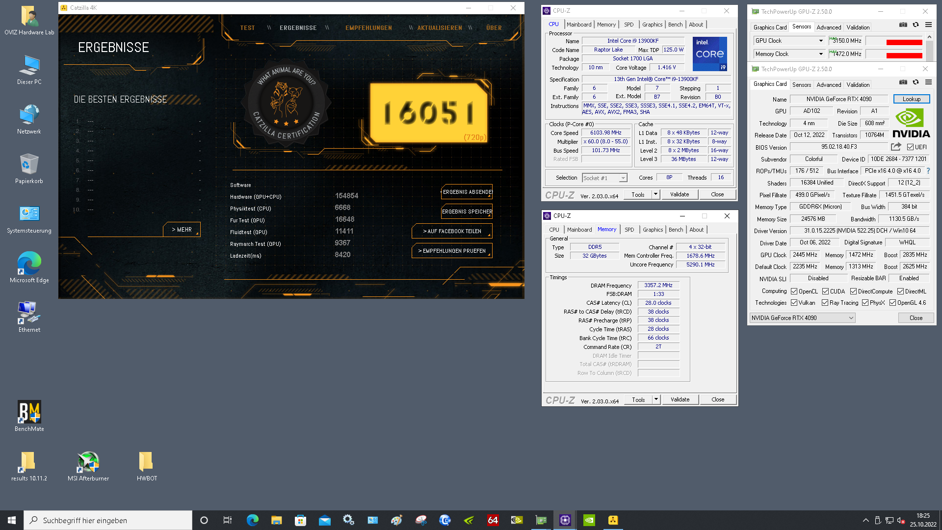
Task: Select the Systemsteuerung desktop icon
Action: [29, 218]
